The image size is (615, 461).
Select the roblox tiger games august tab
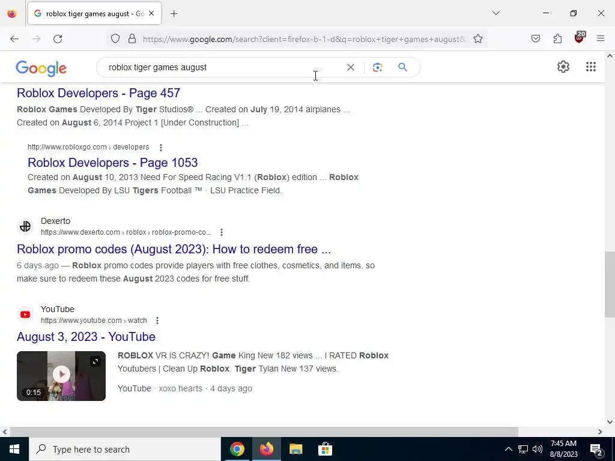click(x=94, y=13)
